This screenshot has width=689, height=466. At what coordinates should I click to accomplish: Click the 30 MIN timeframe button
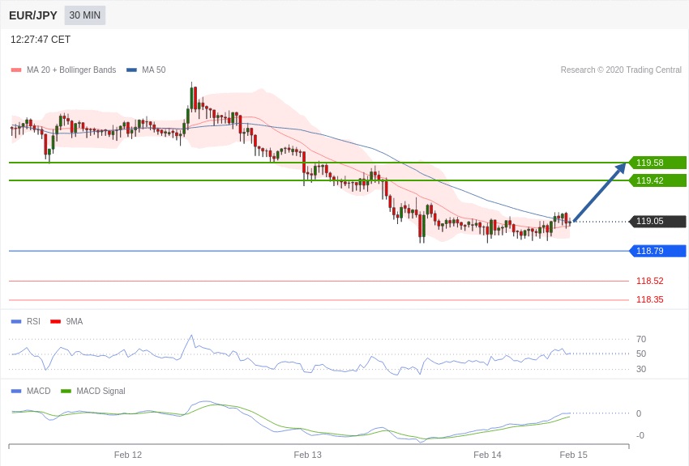coord(85,15)
